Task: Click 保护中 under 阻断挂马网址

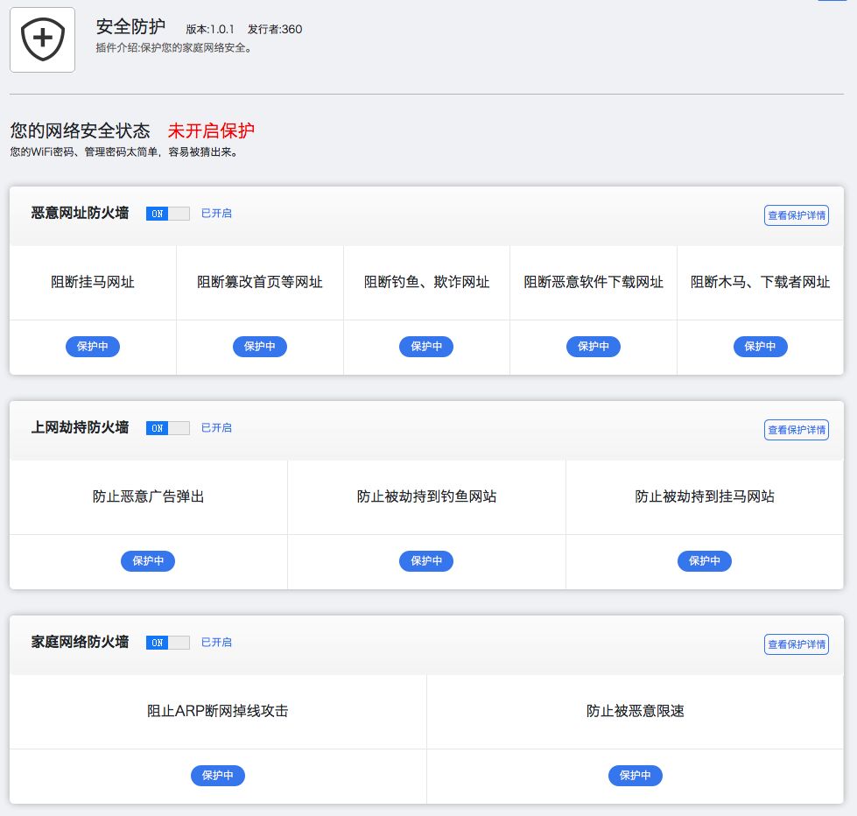Action: 93,347
